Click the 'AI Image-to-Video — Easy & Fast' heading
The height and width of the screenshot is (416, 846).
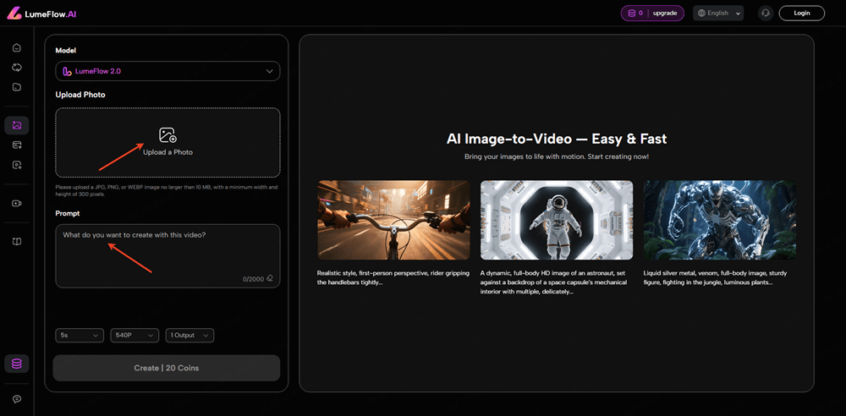click(557, 140)
